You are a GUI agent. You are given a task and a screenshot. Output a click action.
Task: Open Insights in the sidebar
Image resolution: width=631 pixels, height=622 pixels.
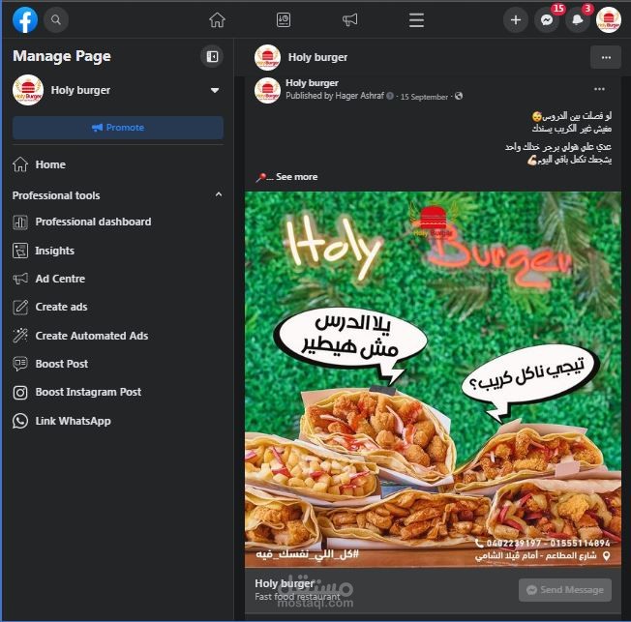118,251
